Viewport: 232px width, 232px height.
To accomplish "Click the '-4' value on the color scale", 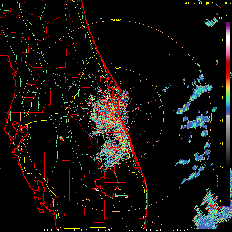I will [221, 155].
